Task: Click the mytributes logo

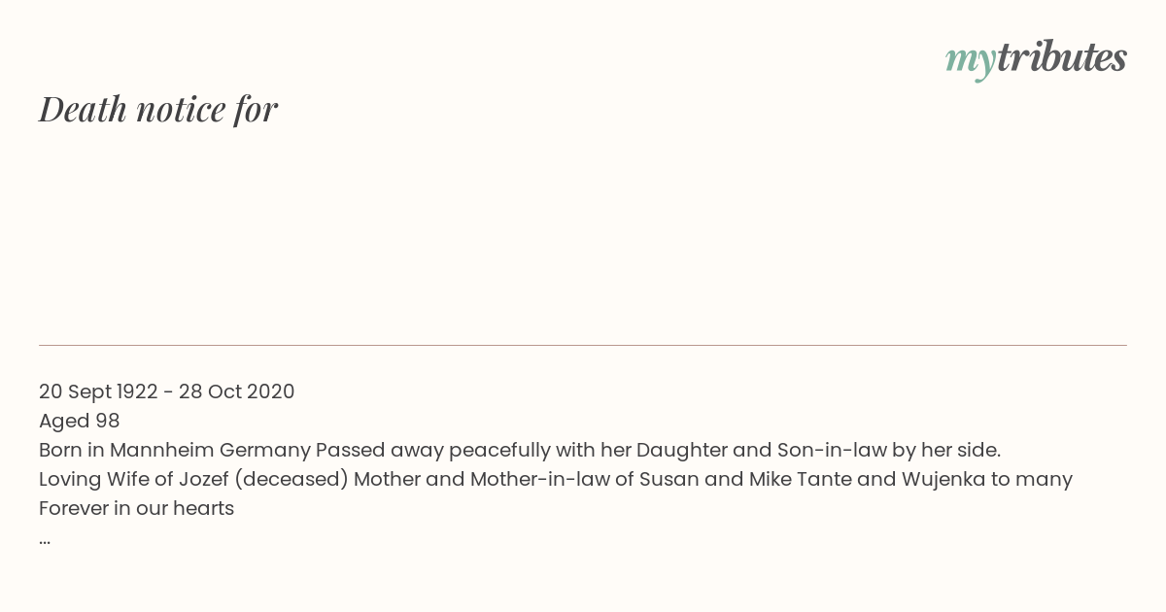Action: click(x=1036, y=58)
